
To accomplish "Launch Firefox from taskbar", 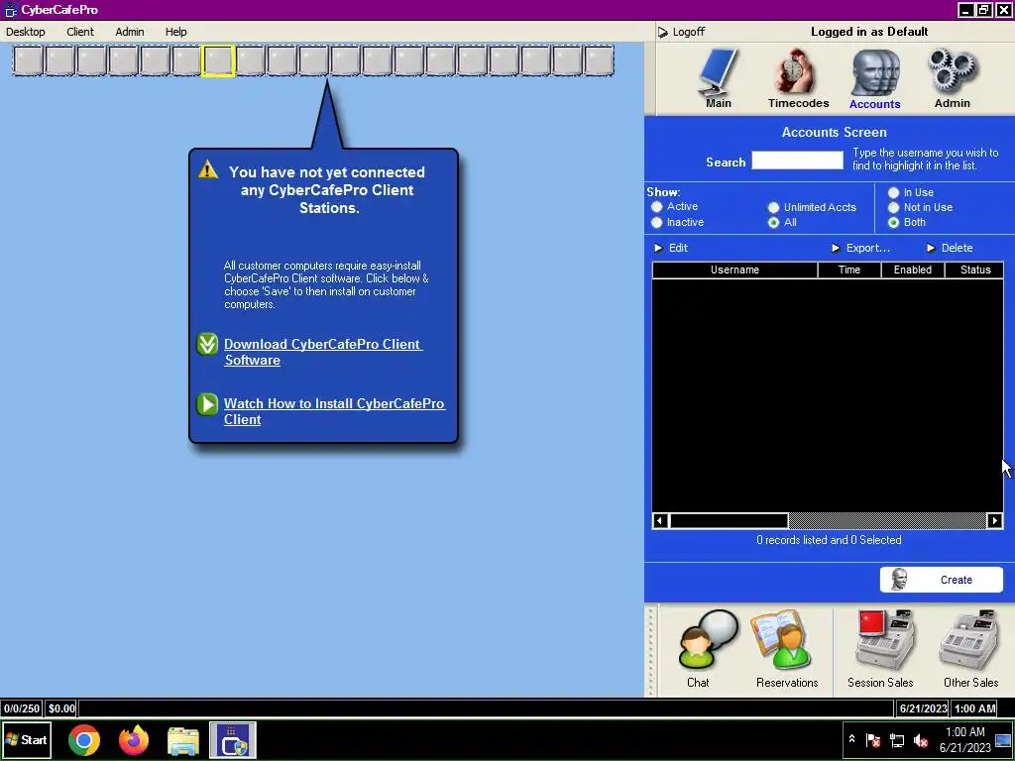I will tap(134, 739).
